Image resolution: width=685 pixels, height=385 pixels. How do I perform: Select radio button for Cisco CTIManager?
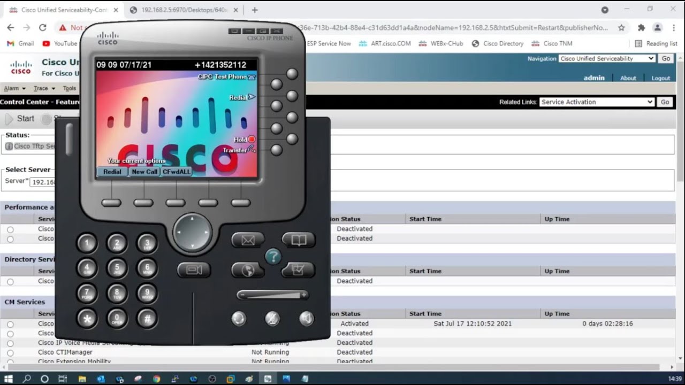click(10, 353)
